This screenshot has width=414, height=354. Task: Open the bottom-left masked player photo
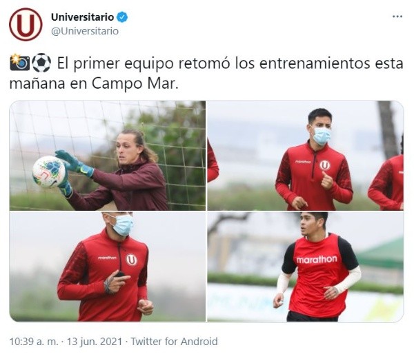click(108, 267)
